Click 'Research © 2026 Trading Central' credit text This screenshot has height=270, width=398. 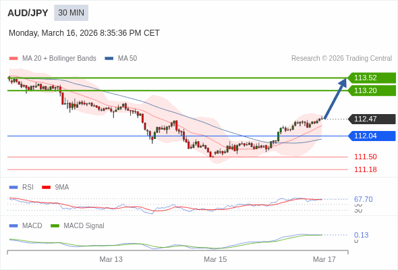pos(341,59)
